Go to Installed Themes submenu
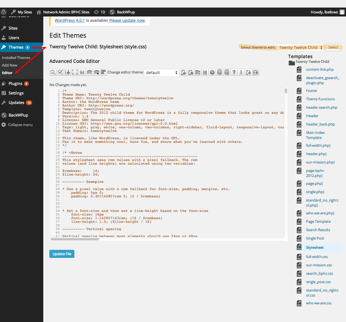The height and width of the screenshot is (322, 346). (x=16, y=58)
